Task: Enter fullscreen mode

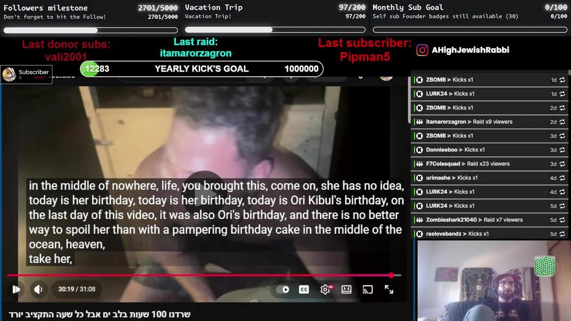Action: (389, 289)
